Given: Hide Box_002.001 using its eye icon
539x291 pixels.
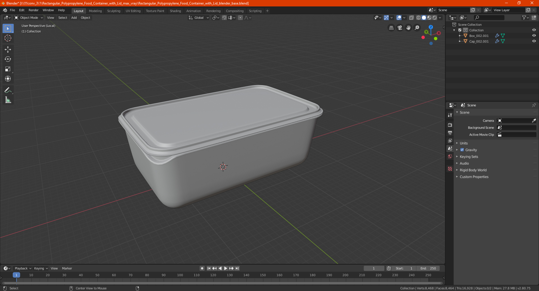Looking at the screenshot, I should (534, 36).
